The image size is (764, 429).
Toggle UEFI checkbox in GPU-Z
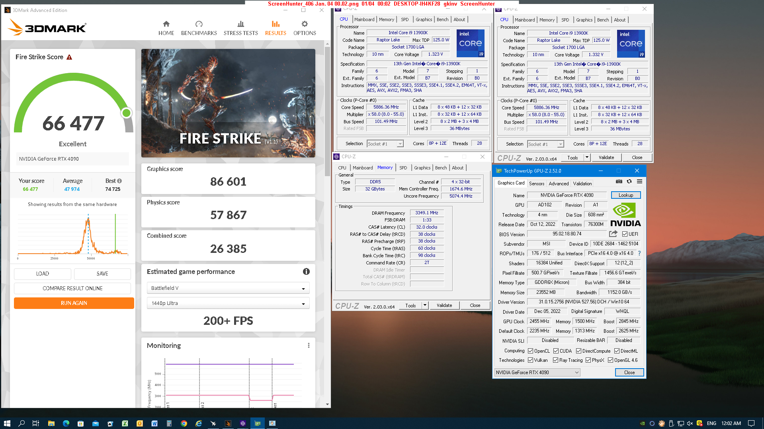coord(625,234)
